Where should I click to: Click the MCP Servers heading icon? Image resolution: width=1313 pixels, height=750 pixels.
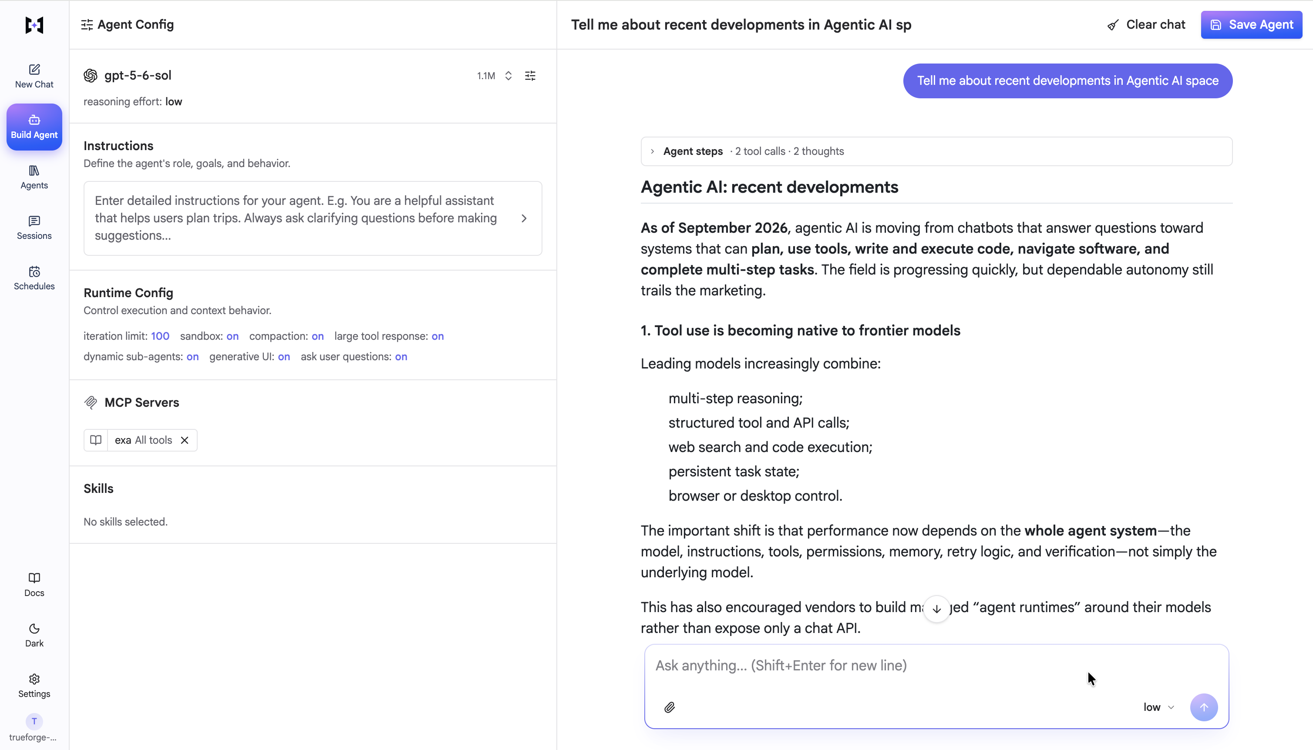pos(91,402)
